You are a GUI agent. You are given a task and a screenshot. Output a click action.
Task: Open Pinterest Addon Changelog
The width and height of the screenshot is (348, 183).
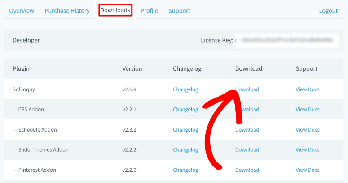185,170
